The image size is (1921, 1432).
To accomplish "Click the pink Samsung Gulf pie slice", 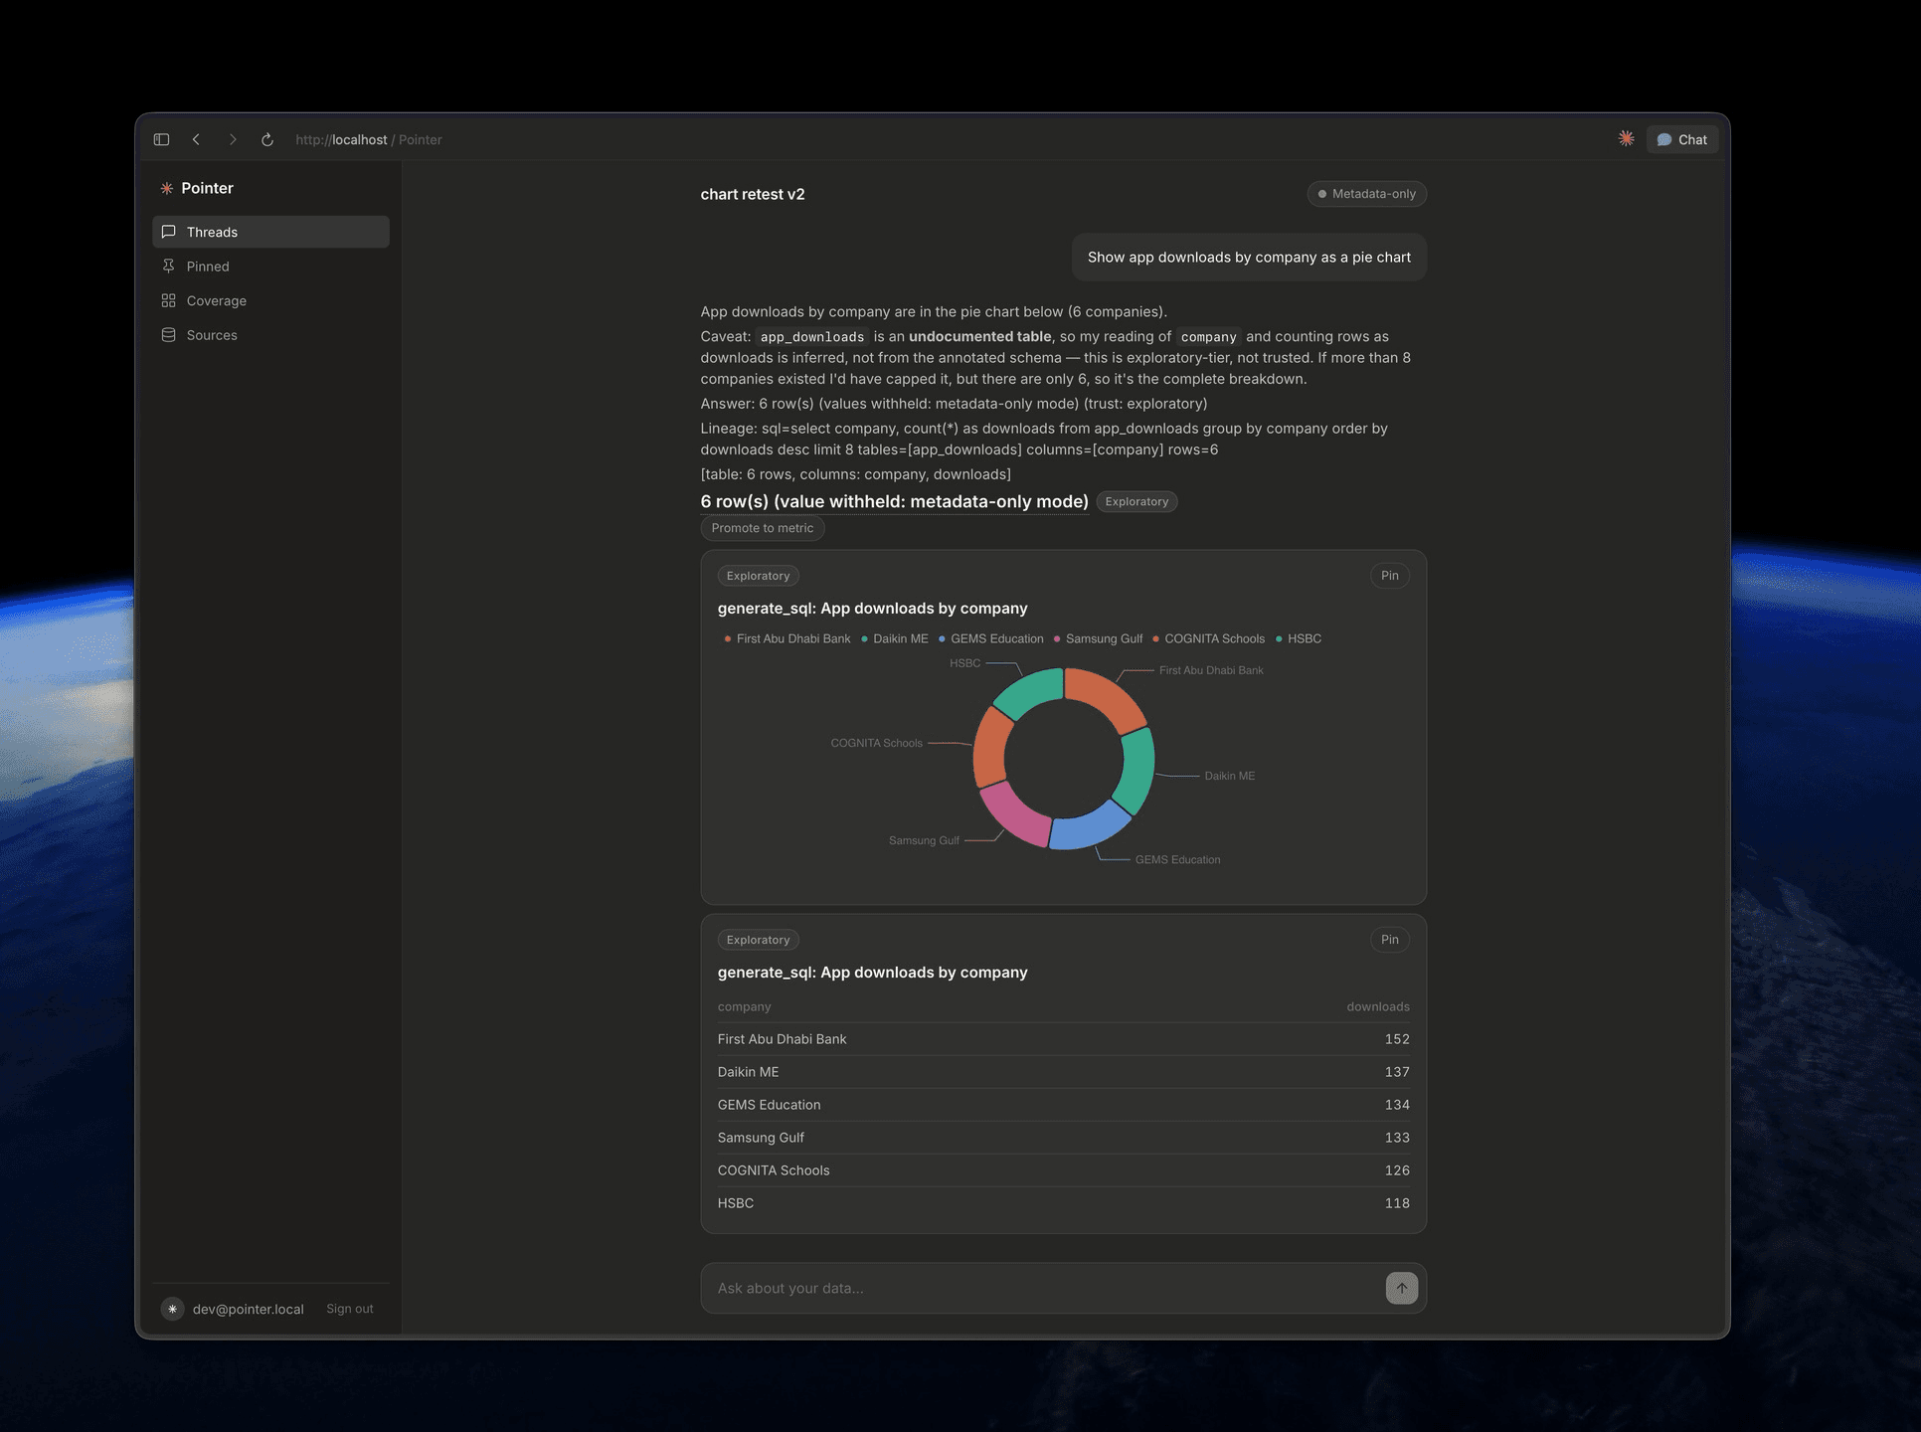I will point(1014,813).
